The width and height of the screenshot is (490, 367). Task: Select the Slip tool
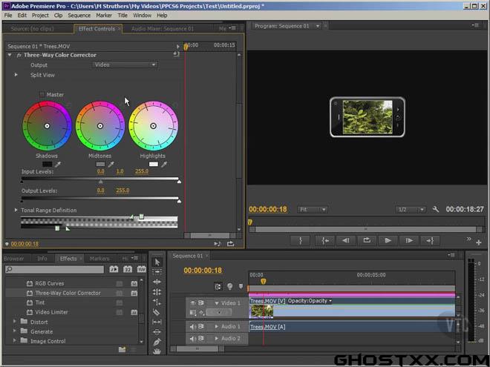point(157,322)
